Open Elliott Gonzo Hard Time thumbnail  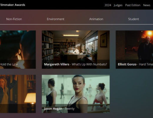click(x=134, y=50)
